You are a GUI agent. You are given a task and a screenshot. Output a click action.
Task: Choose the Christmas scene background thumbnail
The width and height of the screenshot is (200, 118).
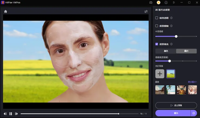pos(192,90)
